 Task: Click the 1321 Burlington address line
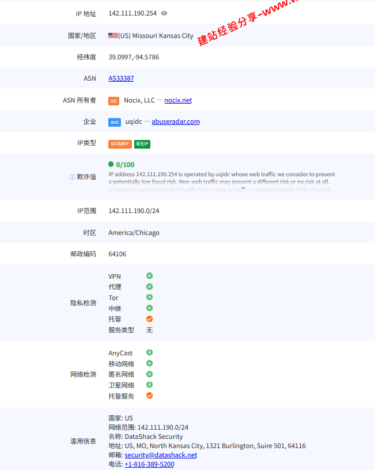click(x=207, y=446)
